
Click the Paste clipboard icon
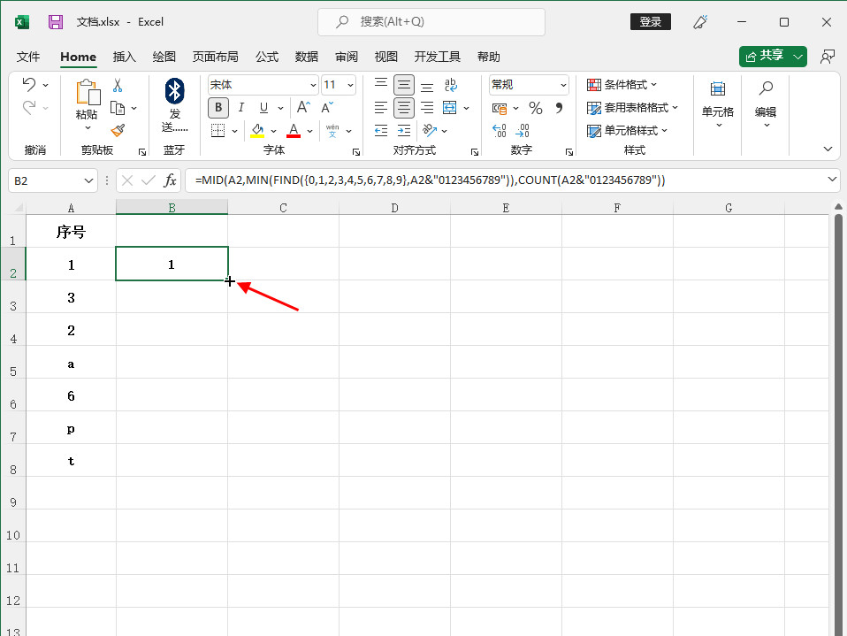click(88, 92)
